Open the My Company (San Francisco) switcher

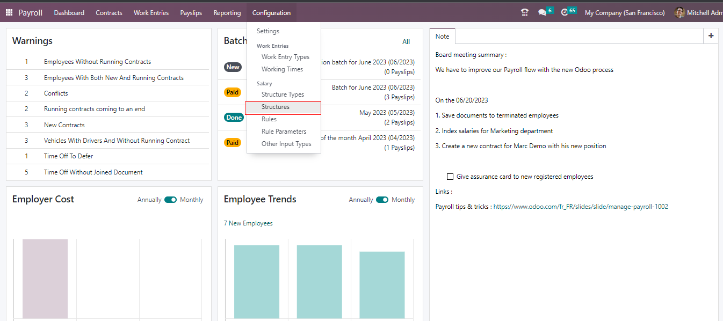(624, 12)
